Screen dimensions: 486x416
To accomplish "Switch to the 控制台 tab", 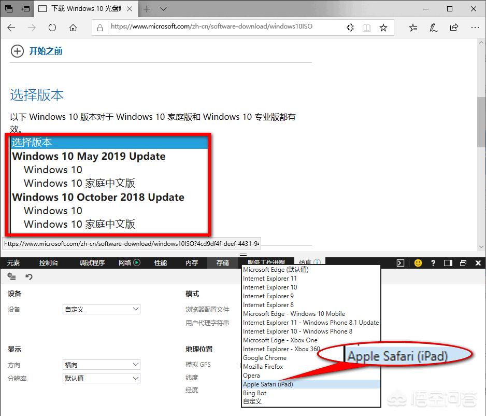I will 48,263.
